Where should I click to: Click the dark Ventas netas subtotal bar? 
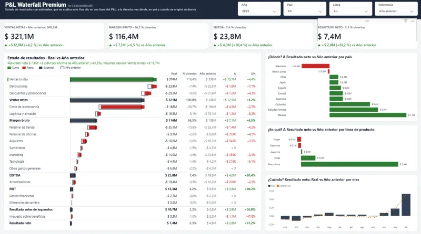point(107,100)
